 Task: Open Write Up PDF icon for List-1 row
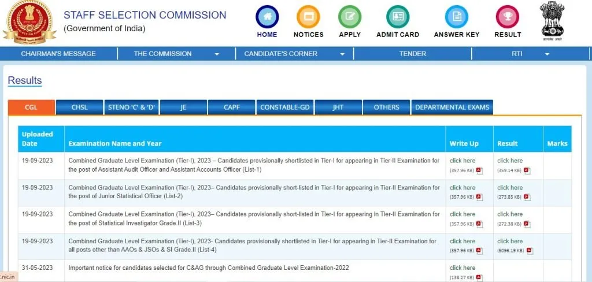[479, 170]
